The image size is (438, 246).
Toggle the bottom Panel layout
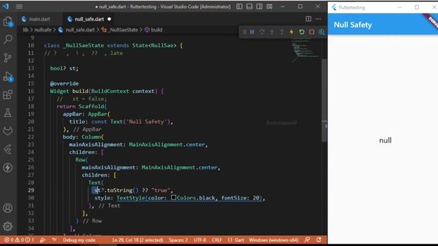click(x=249, y=6)
